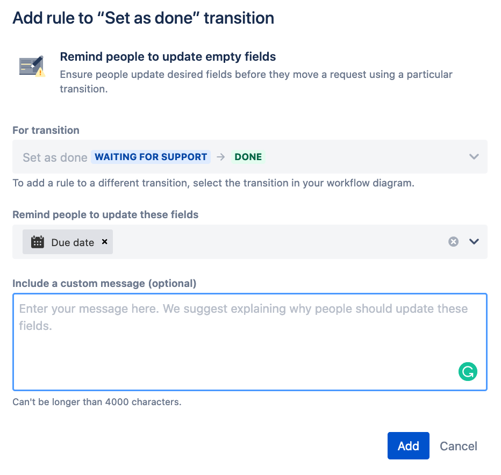This screenshot has height=475, width=501.
Task: Open the fields dropdown chevron
Action: (x=474, y=242)
